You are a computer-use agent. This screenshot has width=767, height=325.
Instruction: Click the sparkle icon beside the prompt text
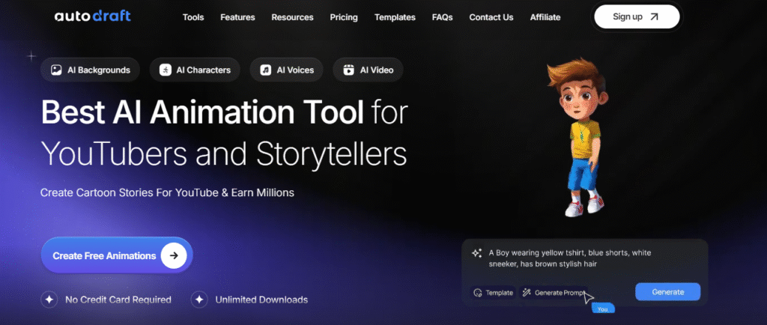coord(476,253)
